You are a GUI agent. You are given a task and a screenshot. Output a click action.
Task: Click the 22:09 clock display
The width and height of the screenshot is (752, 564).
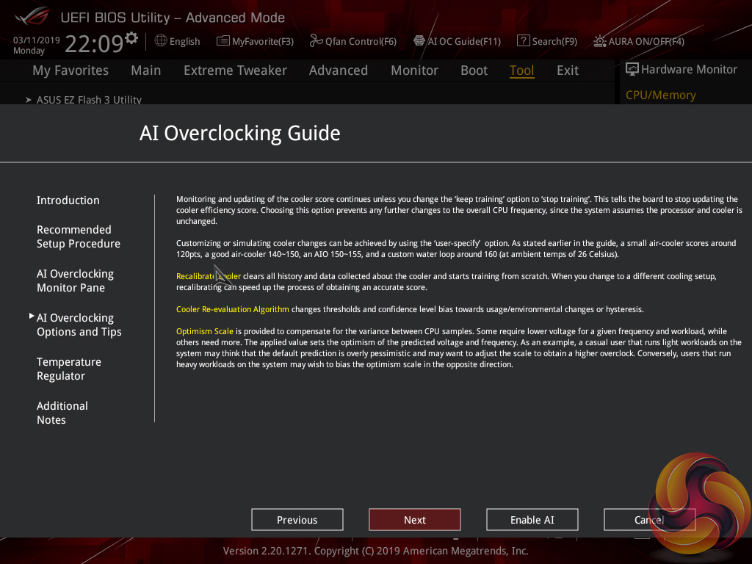pos(95,43)
